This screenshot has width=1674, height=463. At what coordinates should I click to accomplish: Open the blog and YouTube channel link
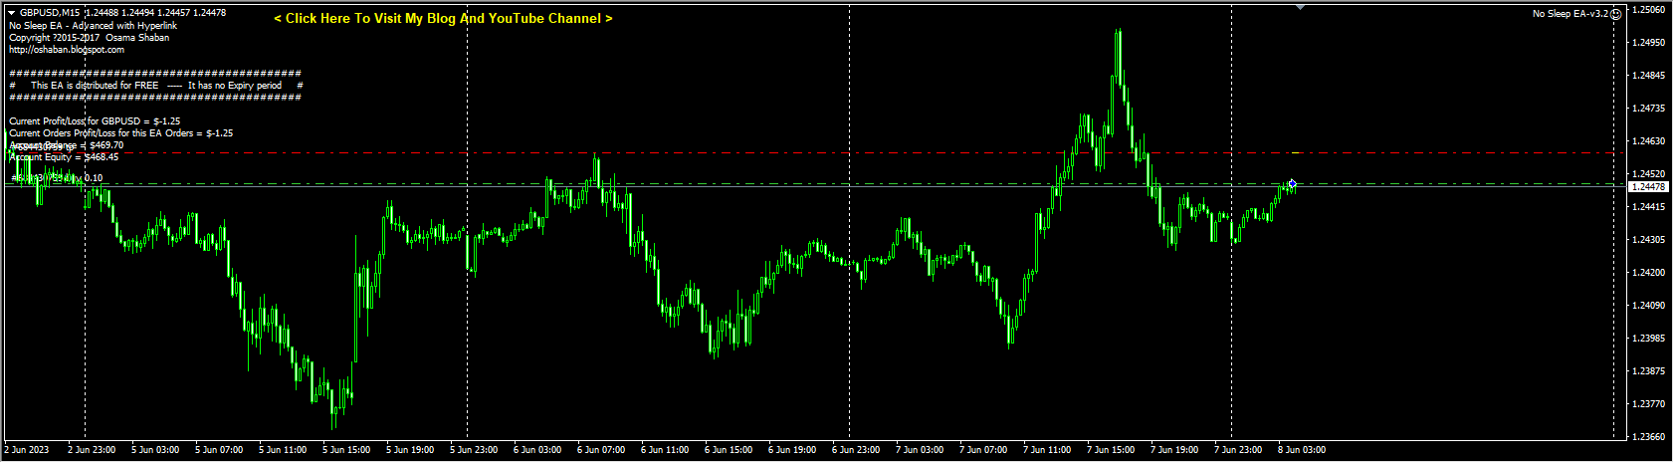click(443, 19)
